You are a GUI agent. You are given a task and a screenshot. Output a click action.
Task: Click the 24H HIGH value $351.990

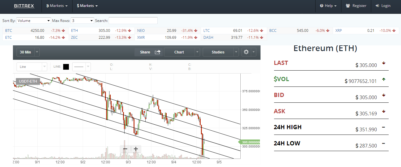366,129
